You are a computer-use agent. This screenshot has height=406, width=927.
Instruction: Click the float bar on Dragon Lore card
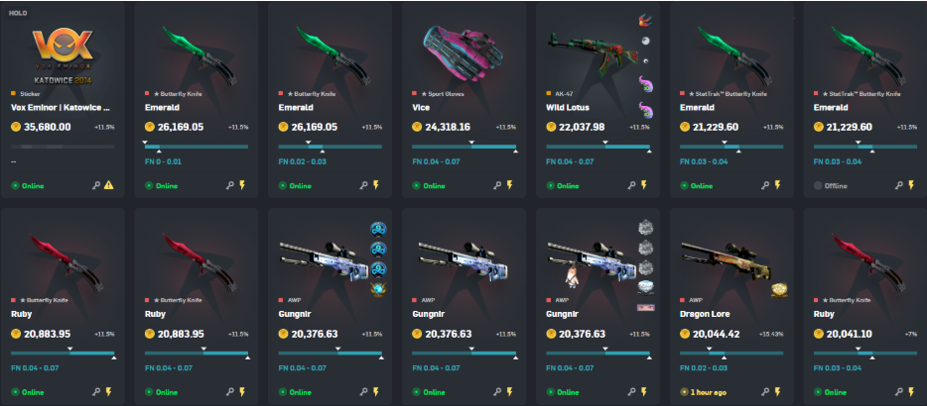(731, 353)
